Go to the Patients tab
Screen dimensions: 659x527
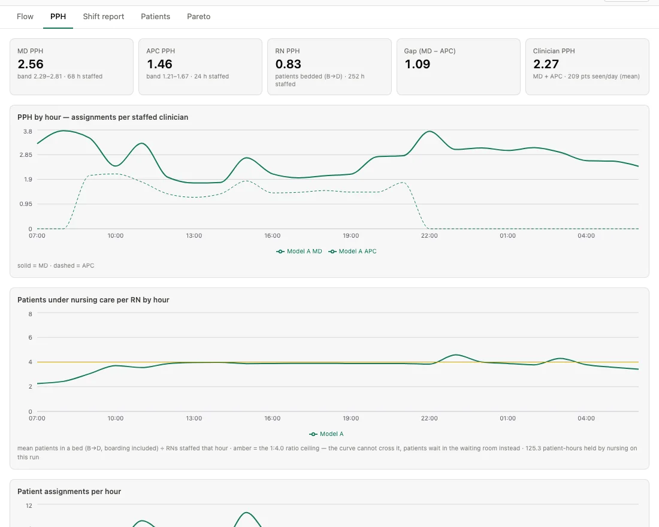156,16
